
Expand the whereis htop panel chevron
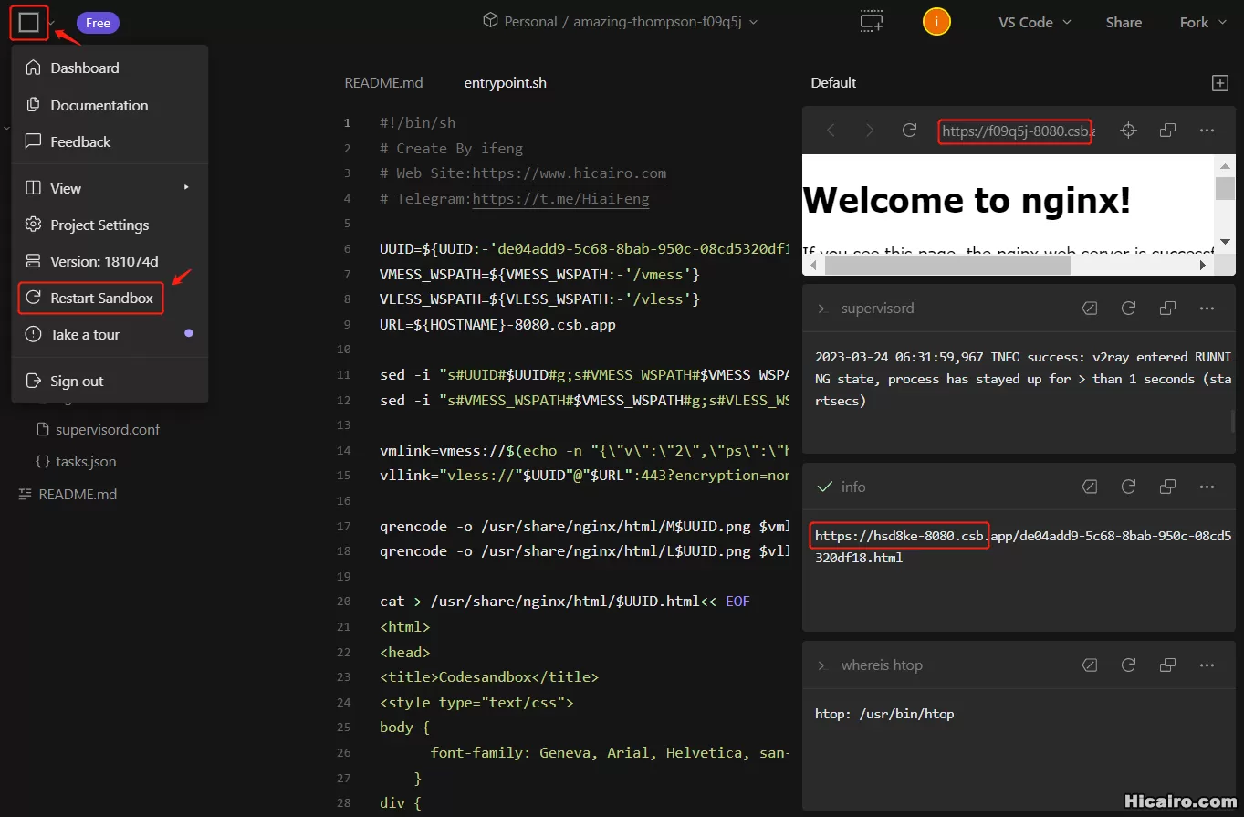click(x=821, y=665)
